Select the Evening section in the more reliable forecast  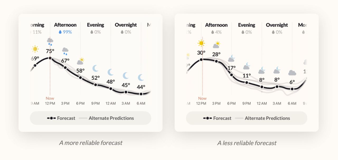pyautogui.click(x=96, y=25)
